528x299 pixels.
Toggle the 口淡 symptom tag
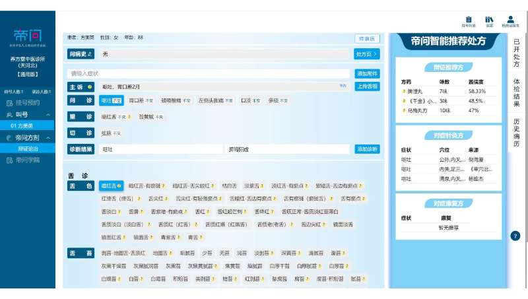click(x=251, y=100)
